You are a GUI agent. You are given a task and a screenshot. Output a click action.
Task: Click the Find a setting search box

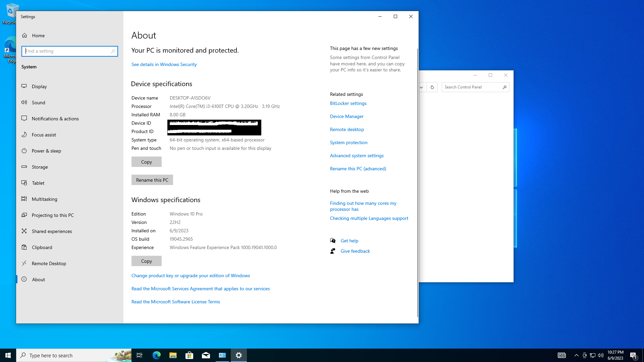pos(67,51)
